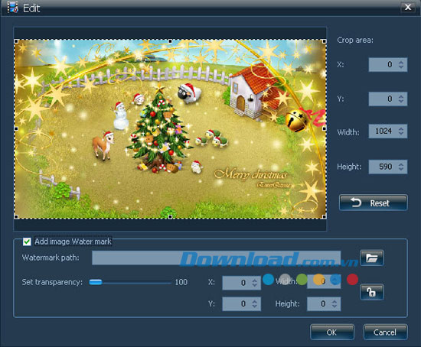Click the middle of the transparency slider track
The image size is (421, 347).
pyautogui.click(x=130, y=282)
